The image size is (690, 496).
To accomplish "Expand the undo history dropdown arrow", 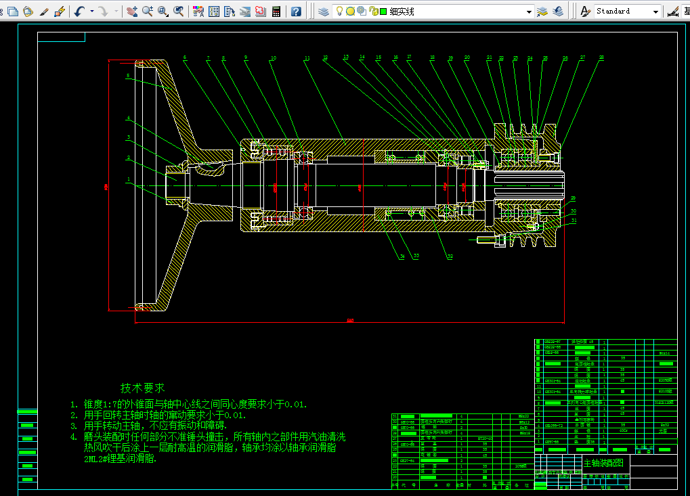I will click(x=91, y=12).
